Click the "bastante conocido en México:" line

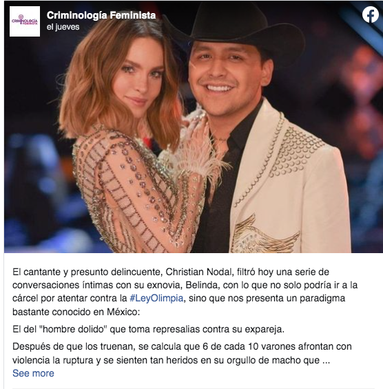[x=76, y=312]
